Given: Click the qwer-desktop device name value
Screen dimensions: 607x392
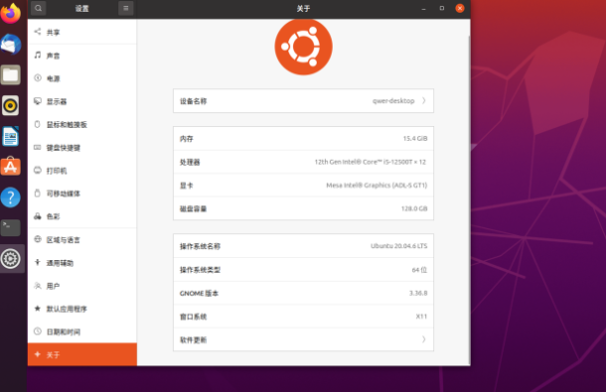Looking at the screenshot, I should pyautogui.click(x=393, y=101).
